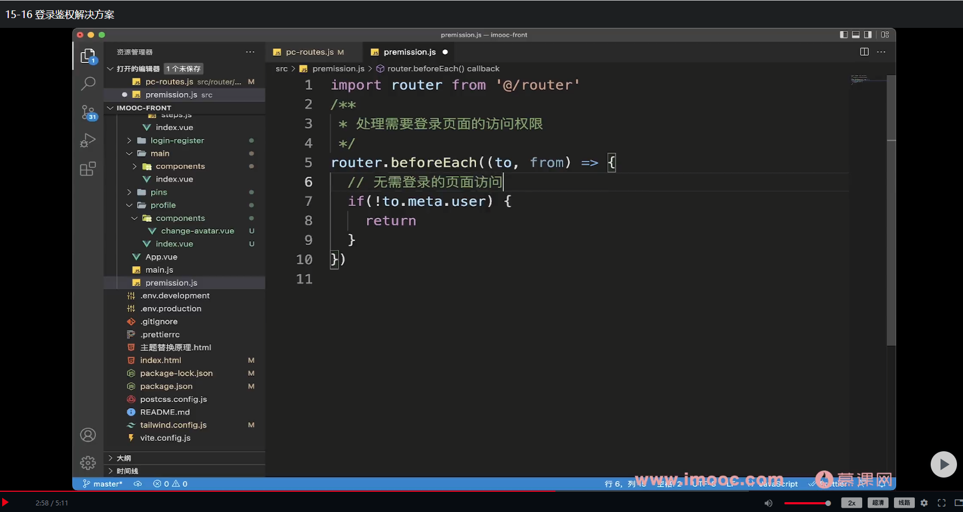Close premission.js tab via unsaved dot
This screenshot has height=512, width=963.
(x=445, y=52)
